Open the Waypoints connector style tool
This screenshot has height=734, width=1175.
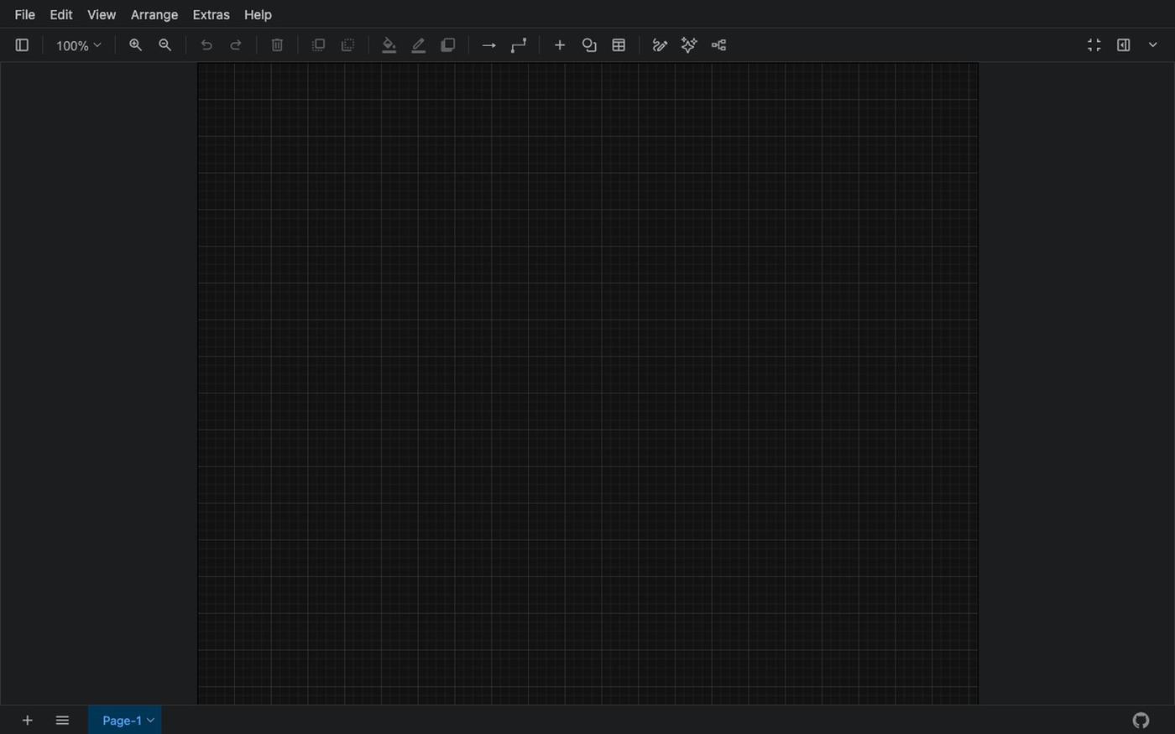coord(519,45)
